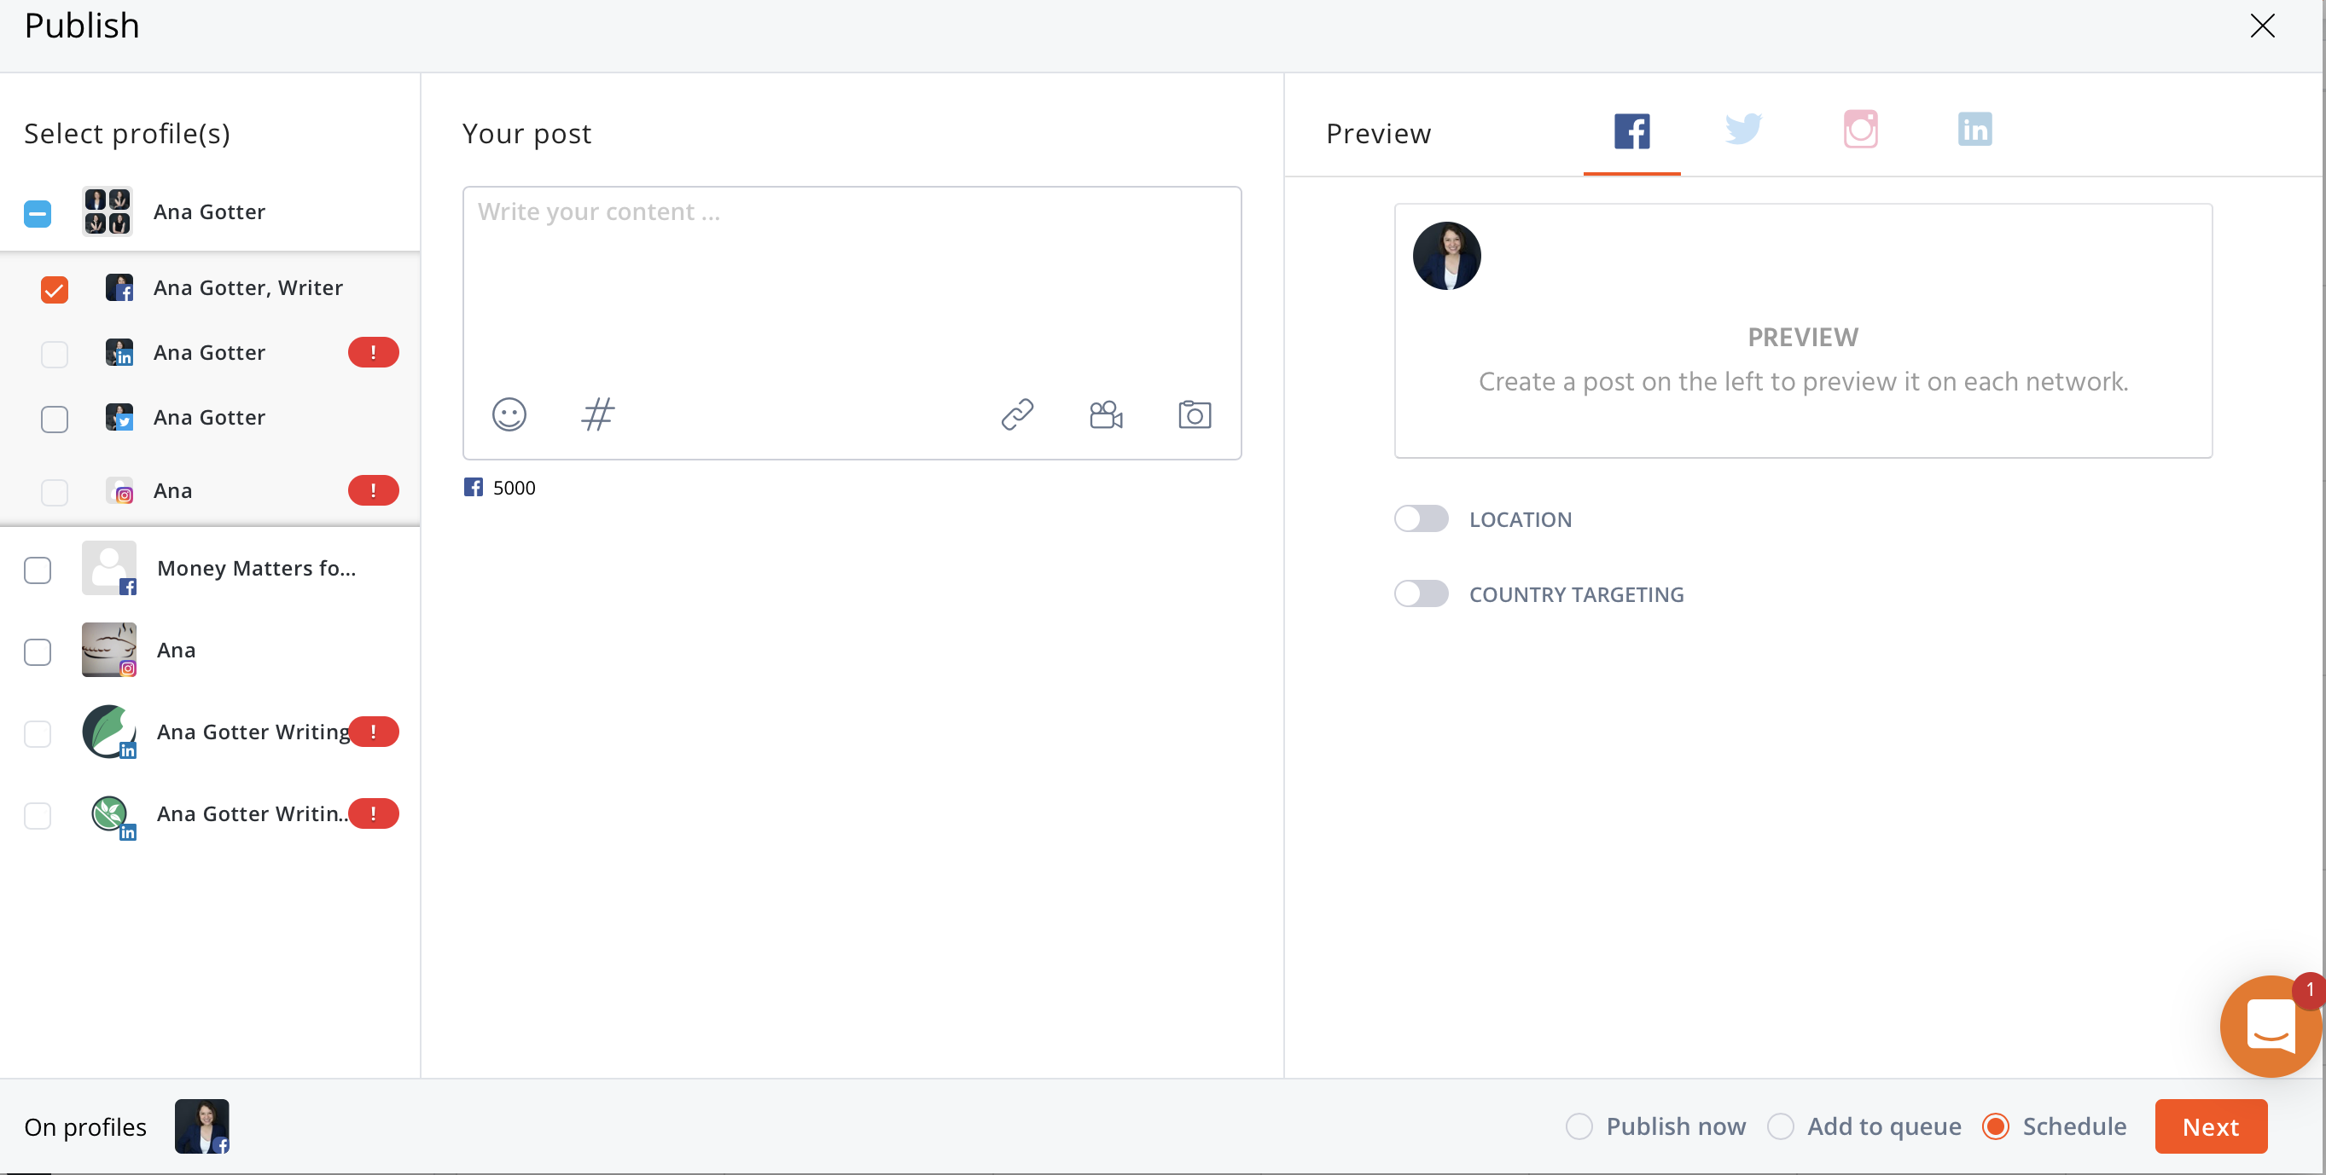
Task: Switch preview to Instagram
Action: tap(1860, 129)
